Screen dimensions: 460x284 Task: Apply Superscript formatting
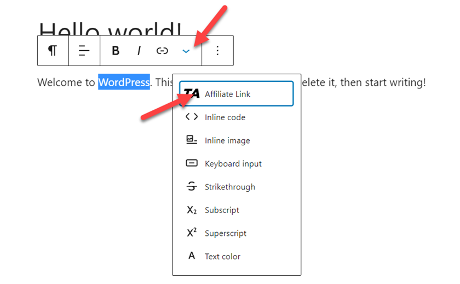(x=237, y=233)
